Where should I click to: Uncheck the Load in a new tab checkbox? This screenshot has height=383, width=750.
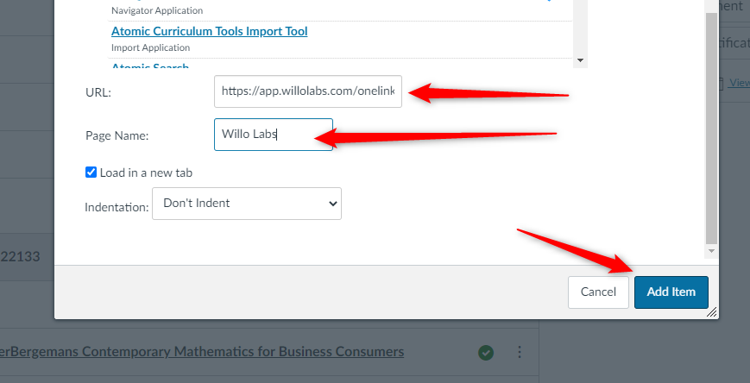[91, 173]
